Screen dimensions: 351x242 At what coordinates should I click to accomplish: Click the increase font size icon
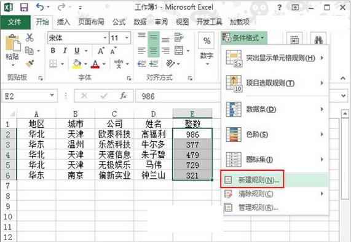(x=101, y=51)
